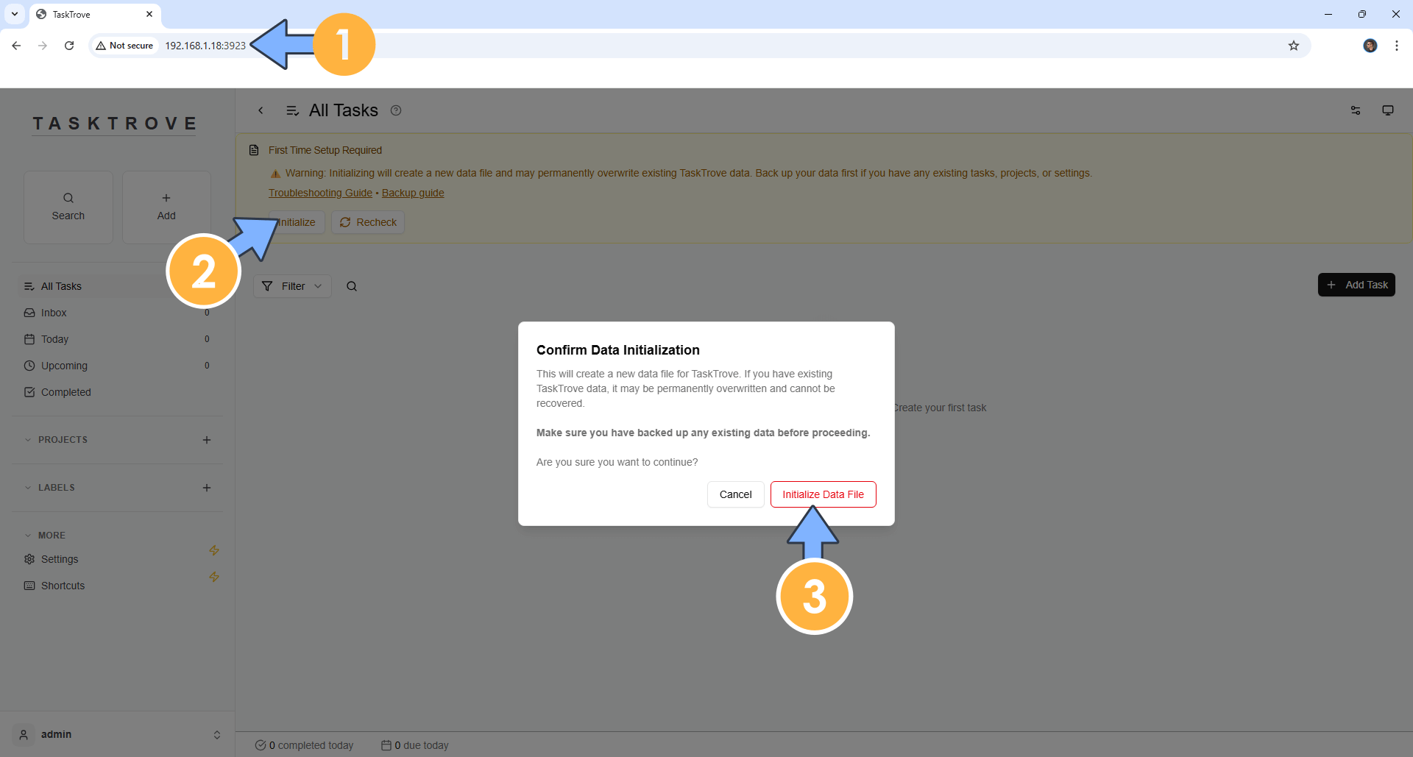Open view options sliders icon
The height and width of the screenshot is (757, 1413).
coord(1356,110)
